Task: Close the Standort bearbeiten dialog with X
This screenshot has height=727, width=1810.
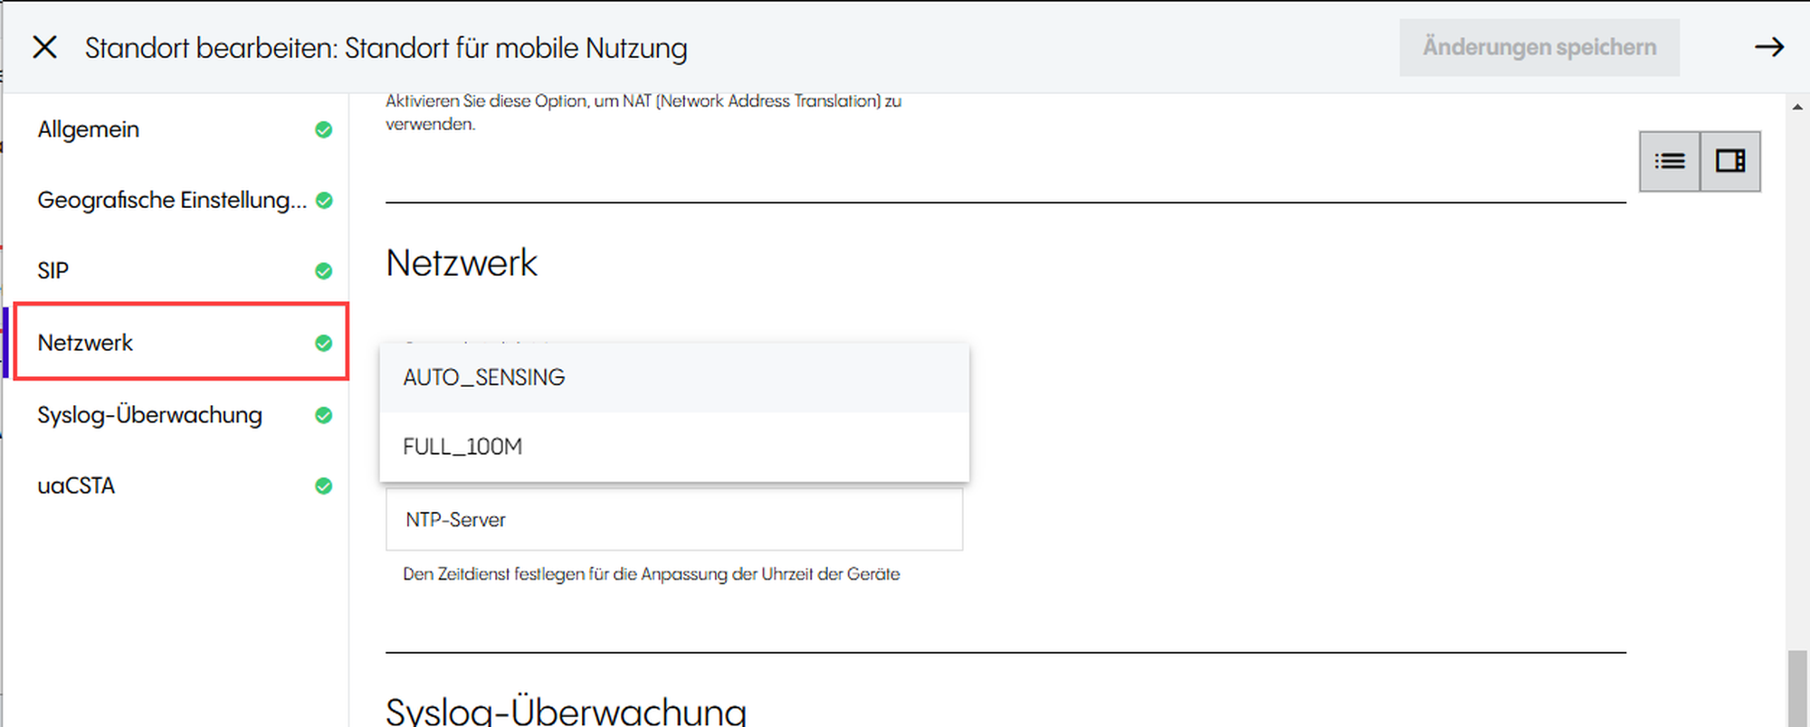Action: click(x=44, y=47)
